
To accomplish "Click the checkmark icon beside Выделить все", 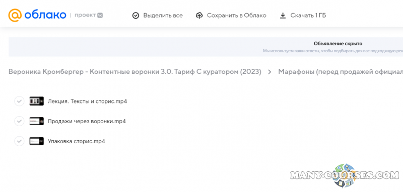I will (x=136, y=16).
